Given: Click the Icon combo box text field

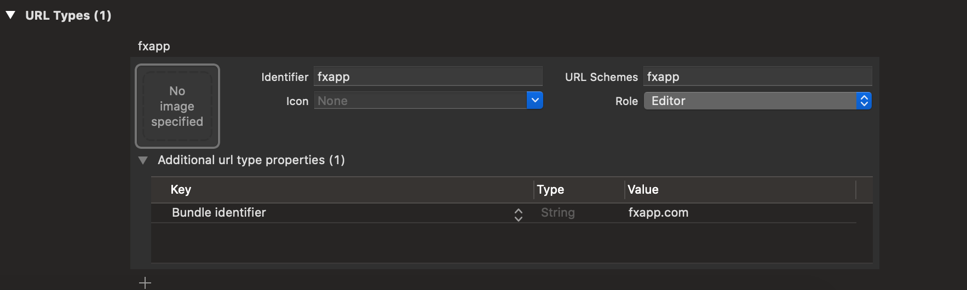Looking at the screenshot, I should click(420, 101).
